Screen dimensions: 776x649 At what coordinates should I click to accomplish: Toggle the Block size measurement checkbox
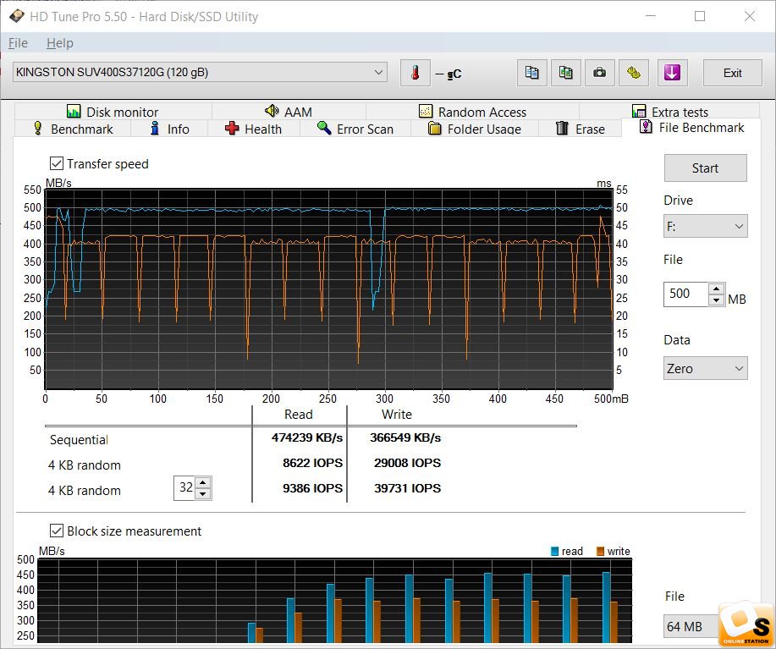(x=57, y=531)
